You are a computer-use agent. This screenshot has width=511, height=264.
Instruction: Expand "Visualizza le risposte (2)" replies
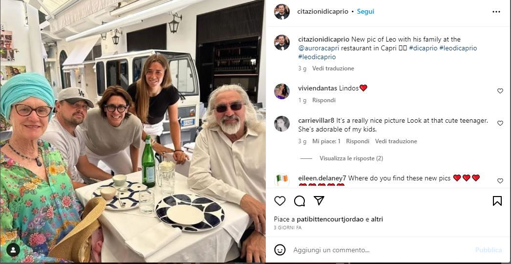tap(351, 158)
